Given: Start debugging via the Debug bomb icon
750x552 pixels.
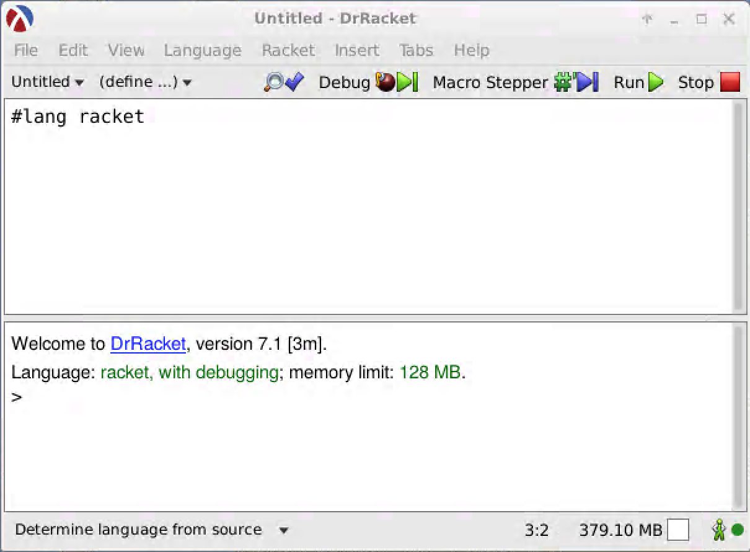Looking at the screenshot, I should coord(385,82).
